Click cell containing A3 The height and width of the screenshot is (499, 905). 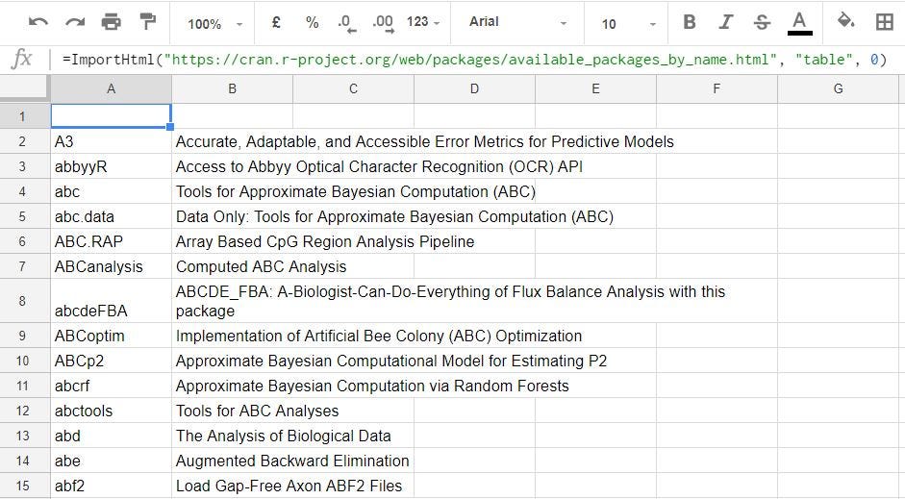click(x=111, y=141)
